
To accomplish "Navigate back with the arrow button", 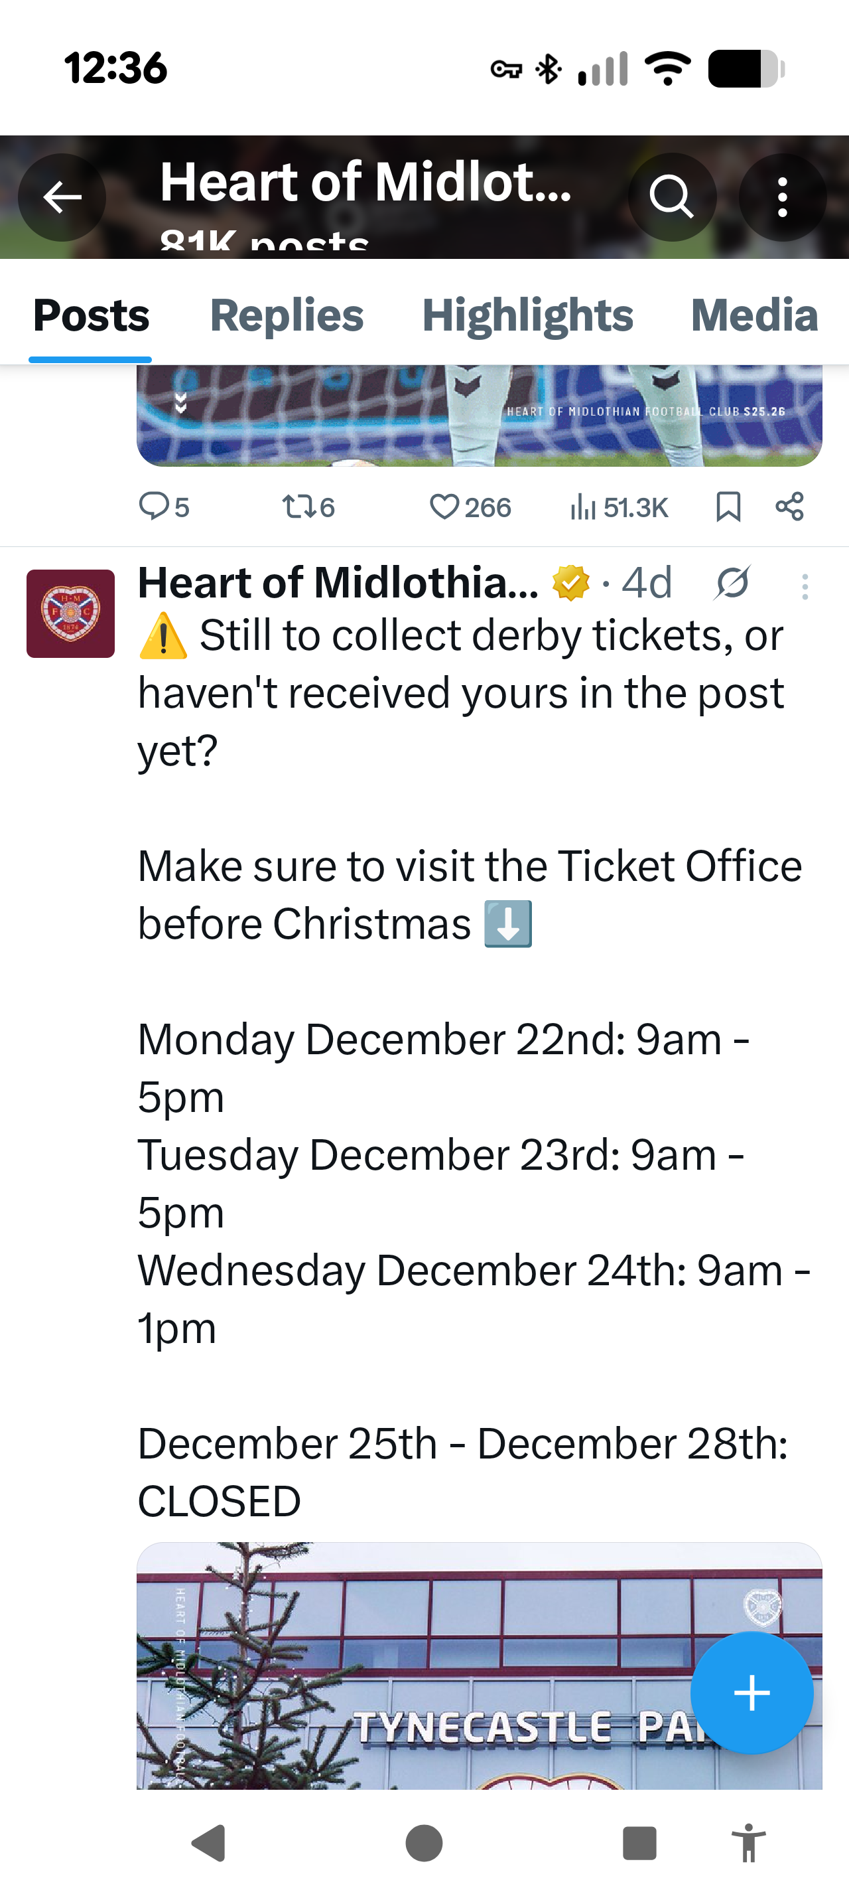I will (62, 197).
